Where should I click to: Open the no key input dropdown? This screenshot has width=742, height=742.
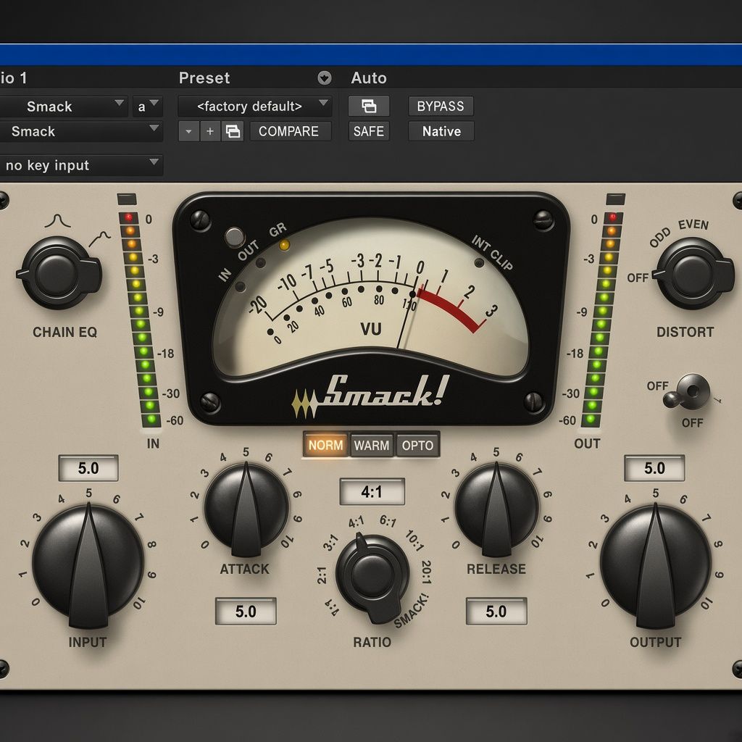(x=80, y=165)
